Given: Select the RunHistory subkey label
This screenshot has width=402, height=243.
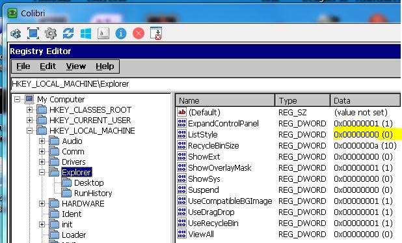Looking at the screenshot, I should click(x=93, y=193).
